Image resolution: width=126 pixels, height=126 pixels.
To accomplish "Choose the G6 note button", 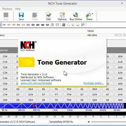I will (82, 89).
